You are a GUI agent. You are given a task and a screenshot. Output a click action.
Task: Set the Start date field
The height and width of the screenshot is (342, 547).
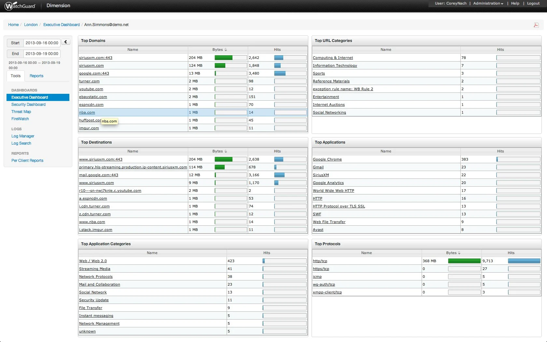click(42, 43)
